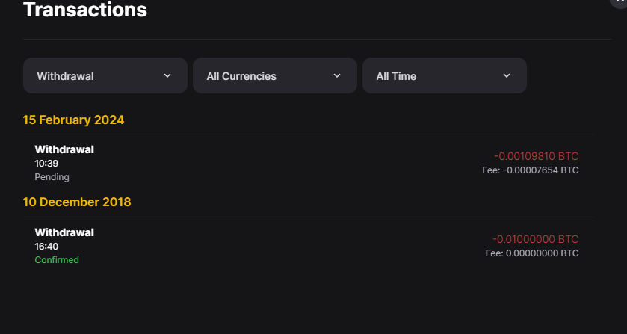
Task: Open the pending Withdrawal from 10:39
Action: click(x=309, y=163)
